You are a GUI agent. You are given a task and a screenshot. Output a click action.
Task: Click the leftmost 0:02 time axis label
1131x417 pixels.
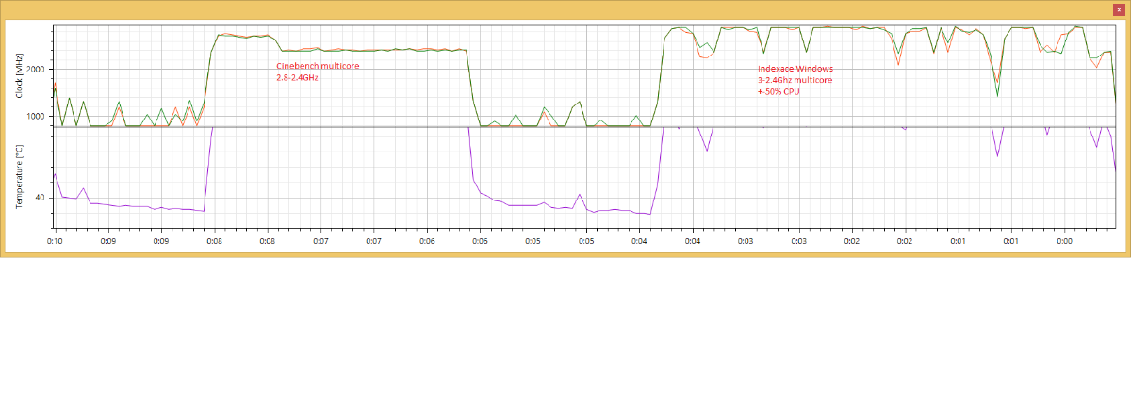[x=852, y=241]
